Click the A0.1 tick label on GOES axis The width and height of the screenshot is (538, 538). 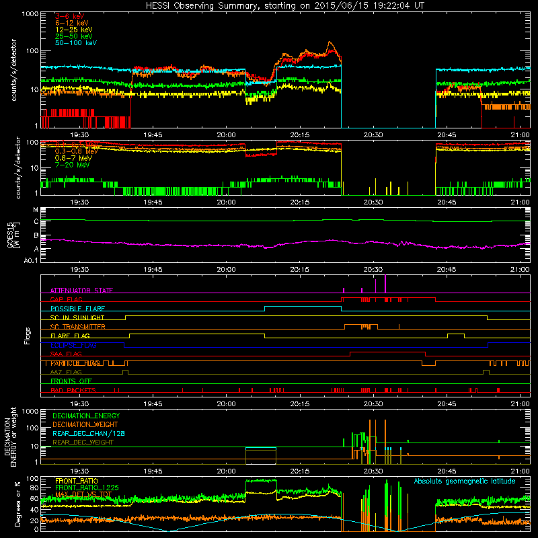[31, 260]
